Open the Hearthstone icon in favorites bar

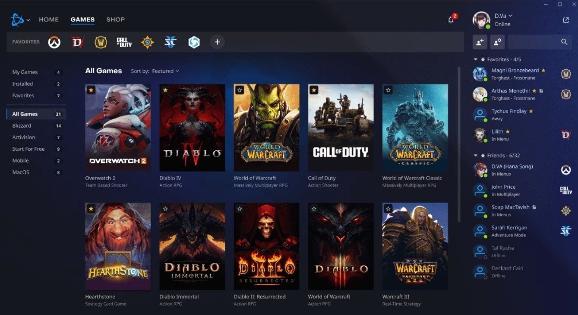pos(147,42)
